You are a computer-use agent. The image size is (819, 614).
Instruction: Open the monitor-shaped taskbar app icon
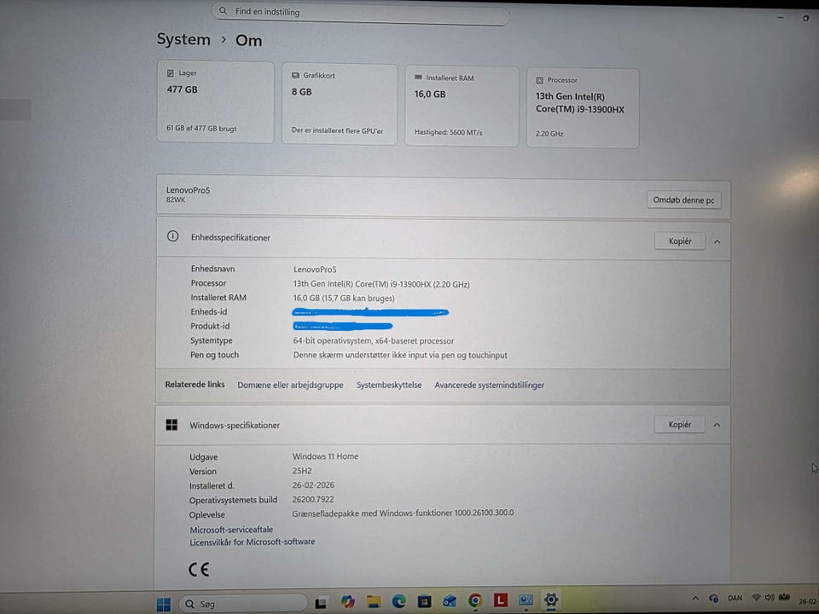(526, 600)
